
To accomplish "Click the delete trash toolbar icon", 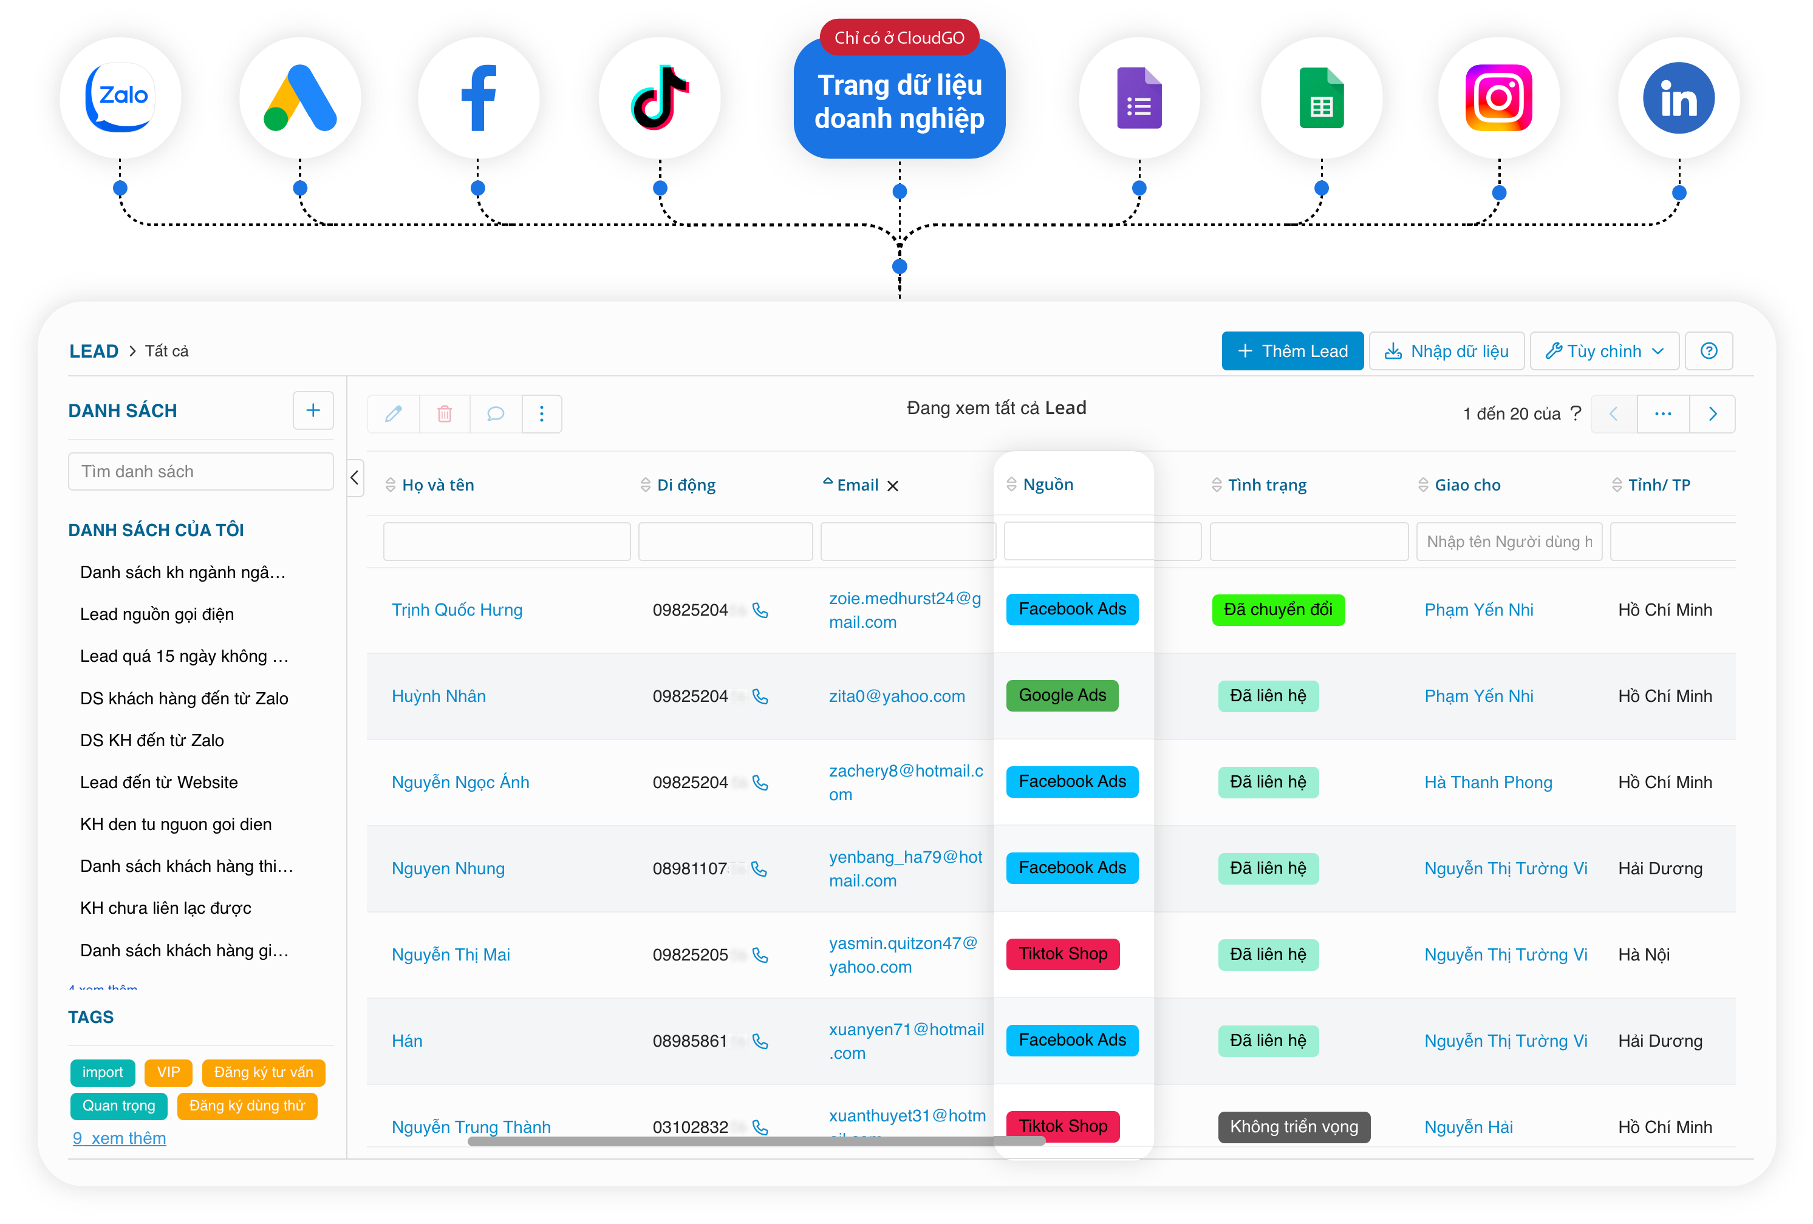I will 445,413.
